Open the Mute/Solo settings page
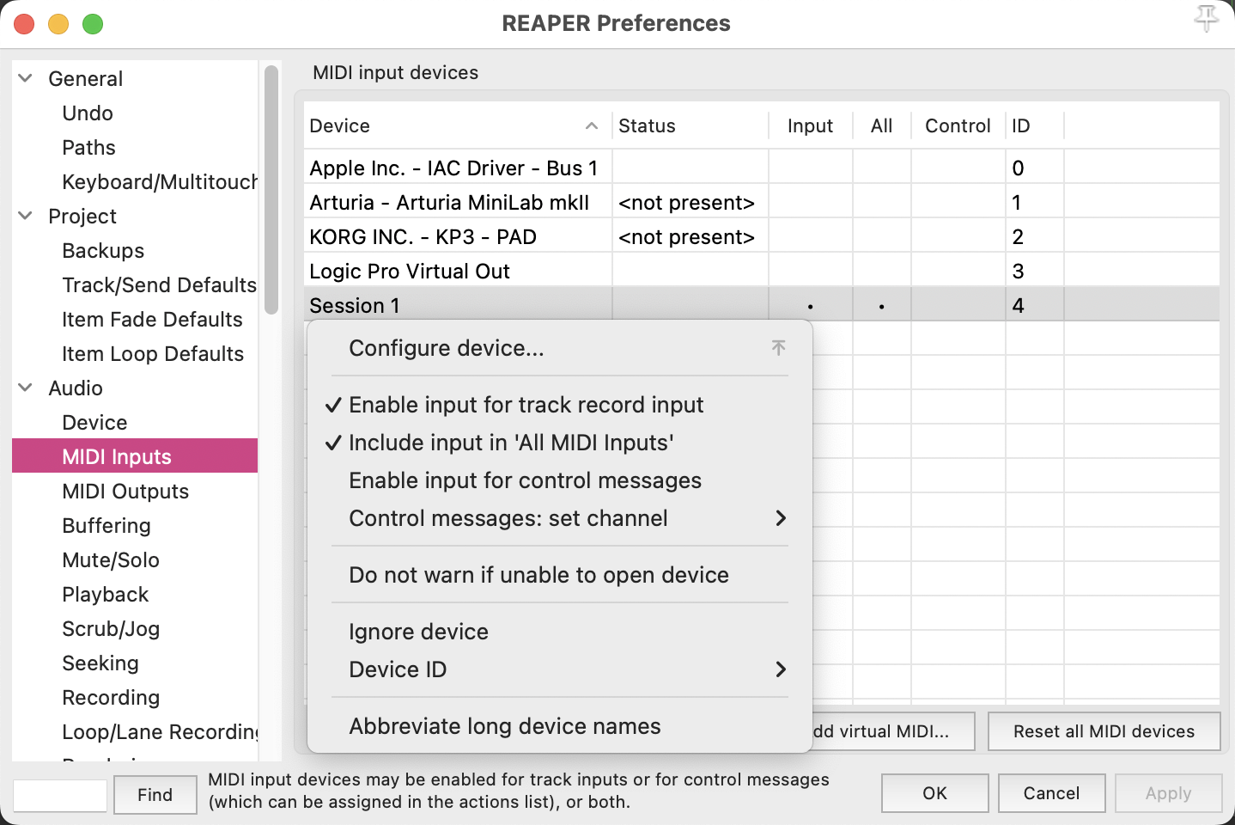The image size is (1235, 825). (111, 559)
